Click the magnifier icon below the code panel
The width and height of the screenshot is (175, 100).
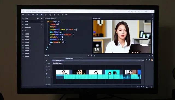[x=94, y=56]
